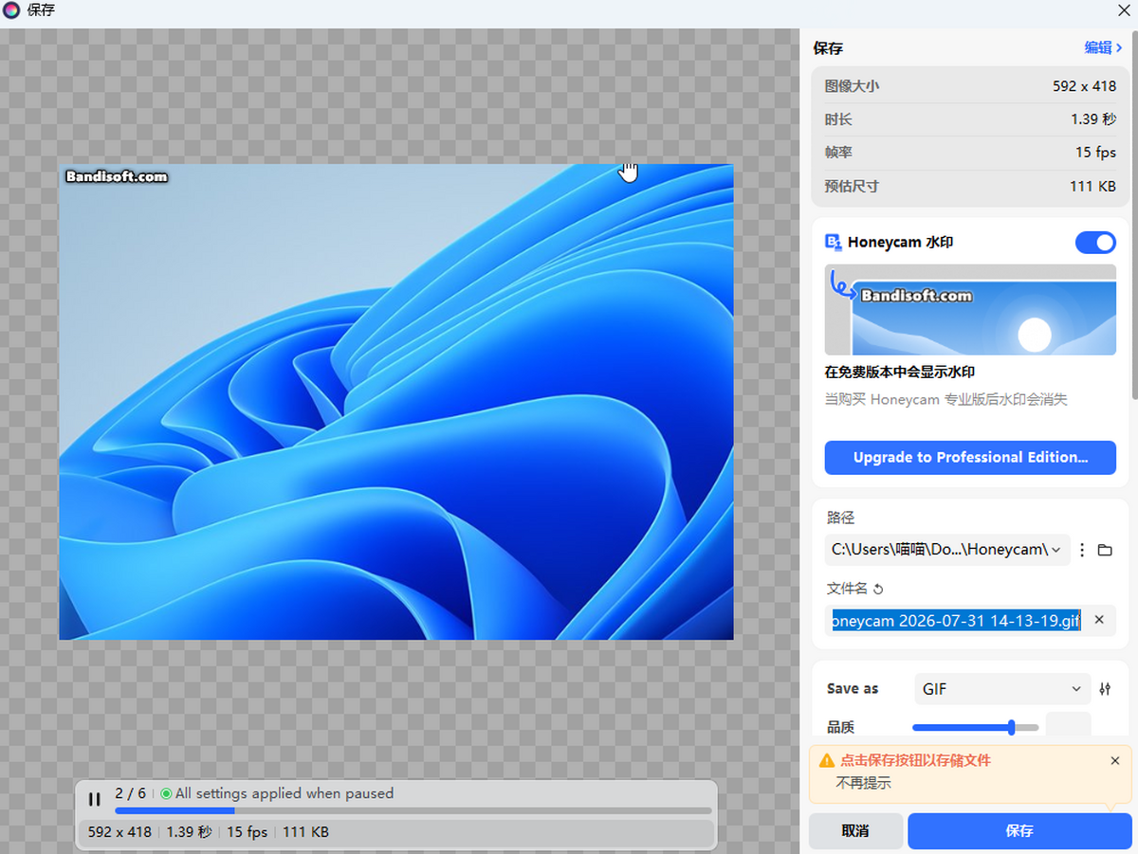1138x854 pixels.
Task: Adjust the 品质 quality slider
Action: [x=975, y=727]
